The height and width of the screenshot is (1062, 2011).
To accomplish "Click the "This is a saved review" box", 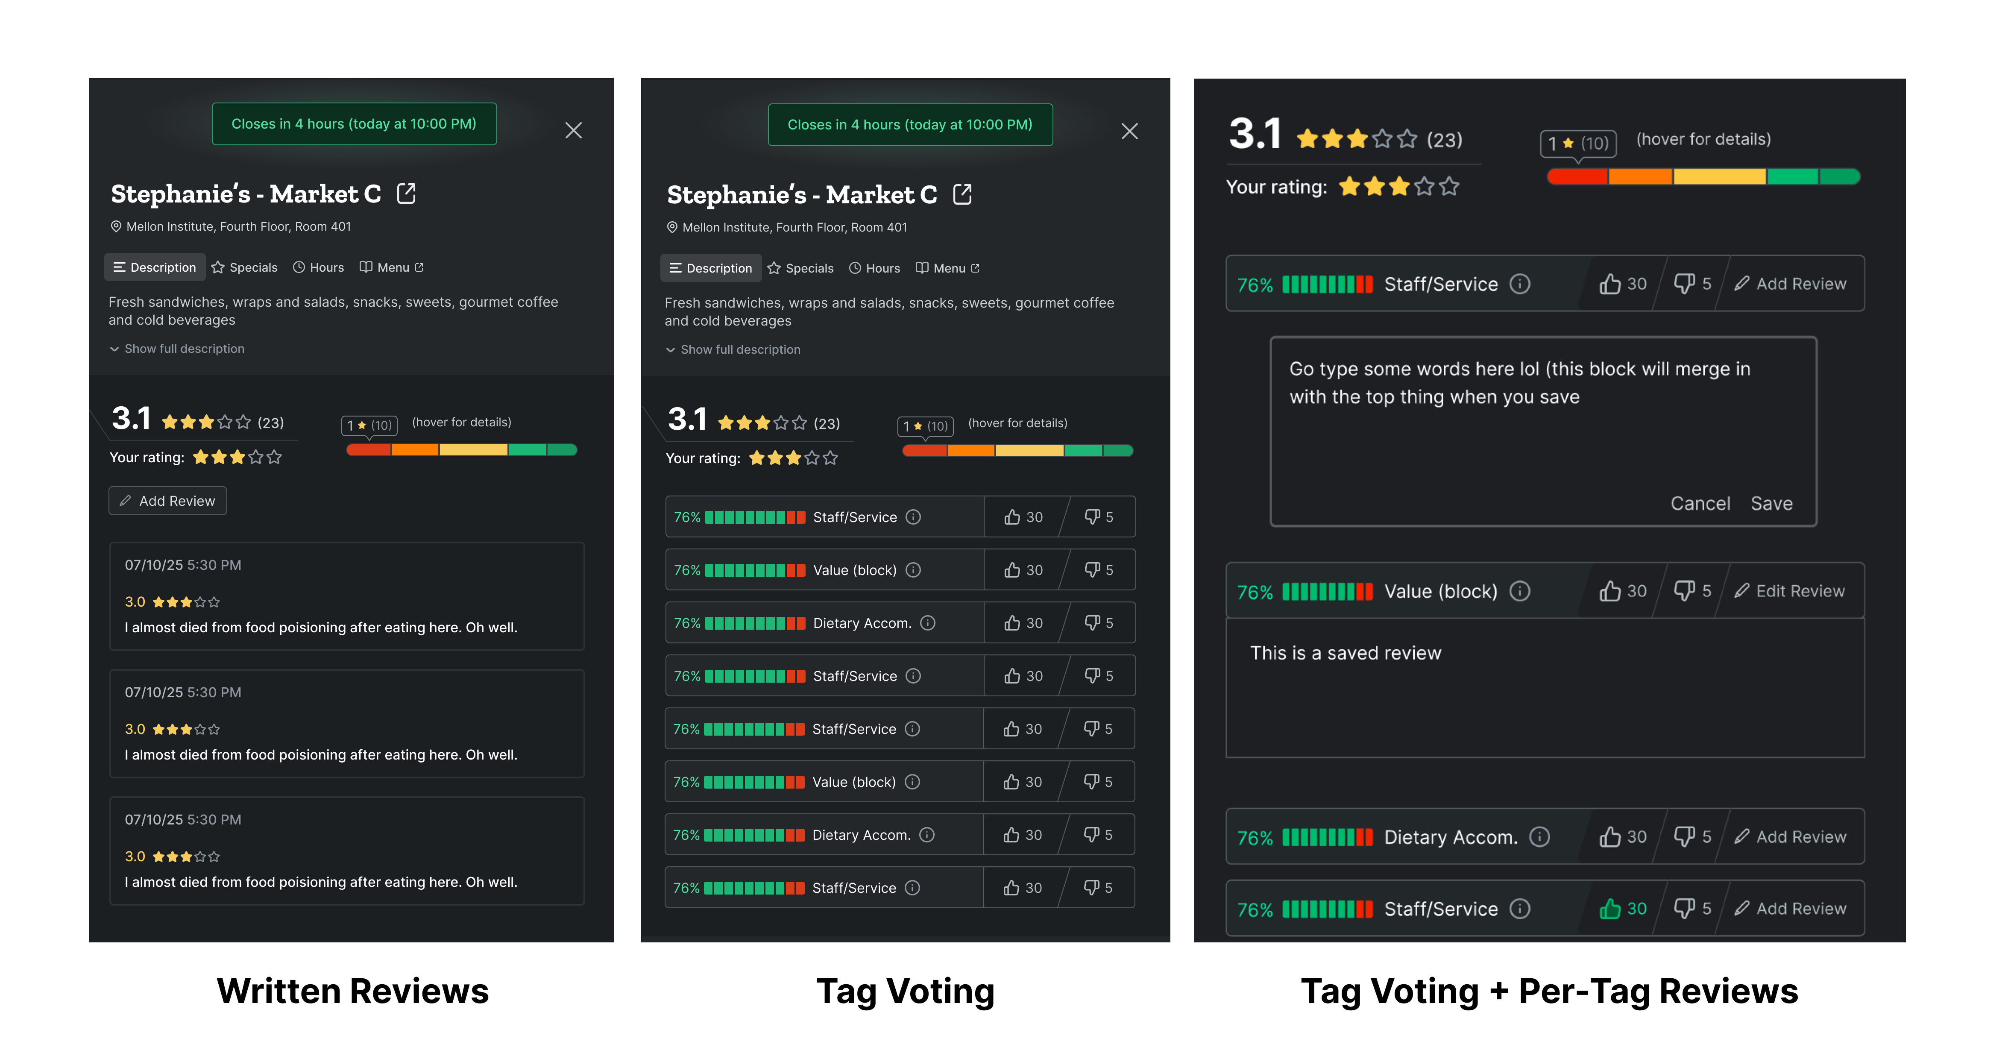I will click(1545, 688).
